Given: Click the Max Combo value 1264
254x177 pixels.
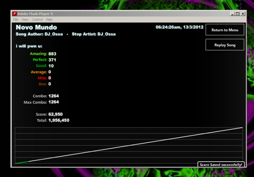Looking at the screenshot, I should coord(54,102).
